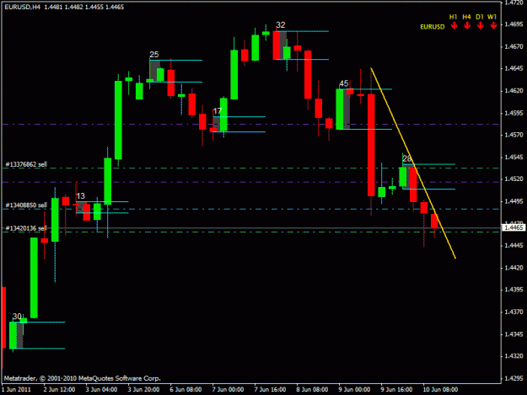
Task: Click the yellow EURUSD indicator label
Action: (433, 27)
